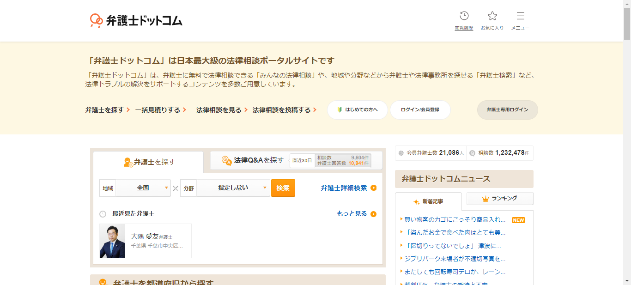Open news article 「区切りってないでしょ」 津波に

pos(453,246)
